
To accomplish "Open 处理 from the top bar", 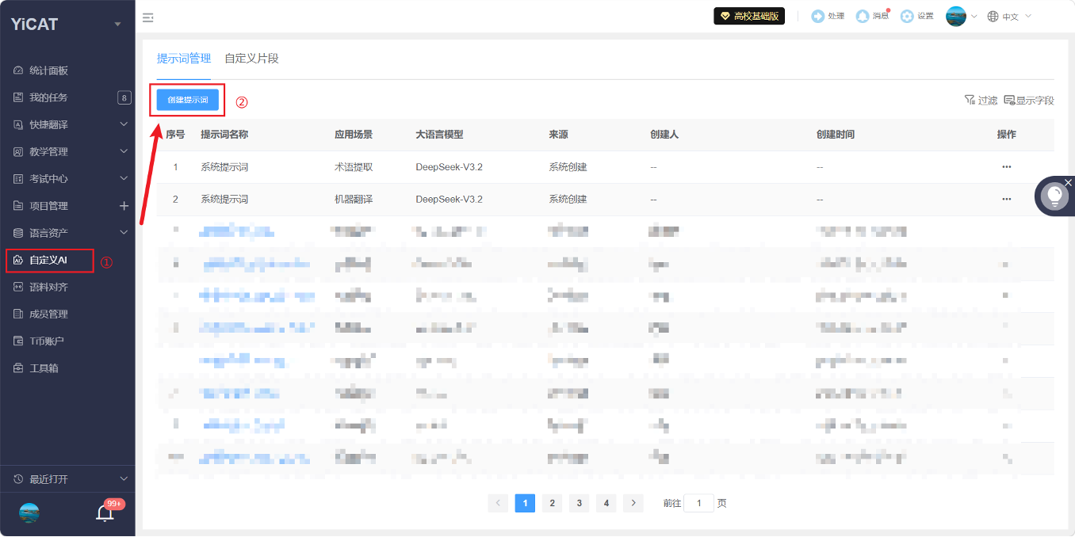I will (828, 16).
